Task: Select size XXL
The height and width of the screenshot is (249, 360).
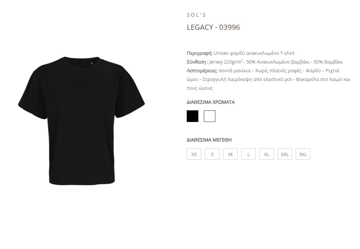Action: pyautogui.click(x=285, y=154)
